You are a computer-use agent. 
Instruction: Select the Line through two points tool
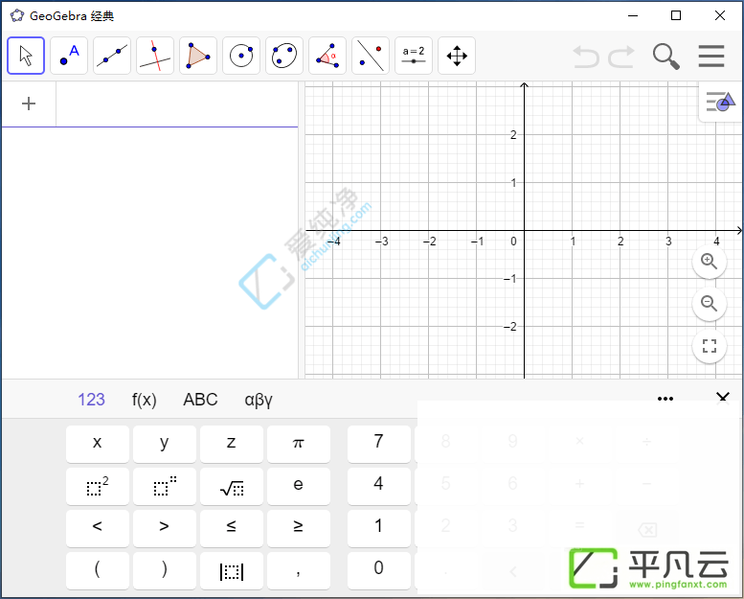(112, 56)
